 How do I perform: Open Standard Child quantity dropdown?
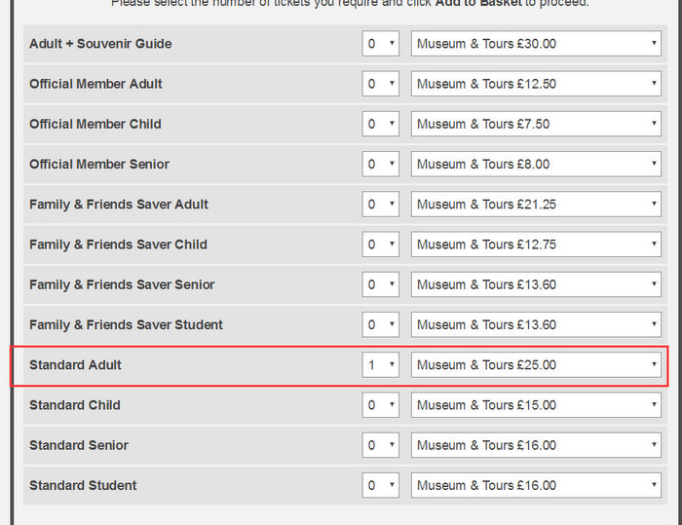(x=380, y=405)
